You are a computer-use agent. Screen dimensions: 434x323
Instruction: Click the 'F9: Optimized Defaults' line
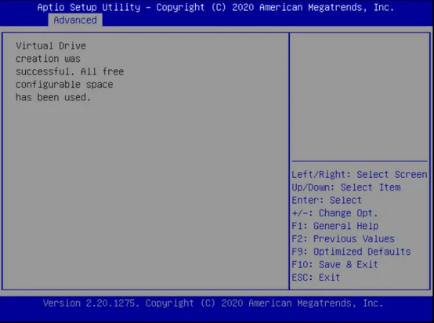click(351, 252)
